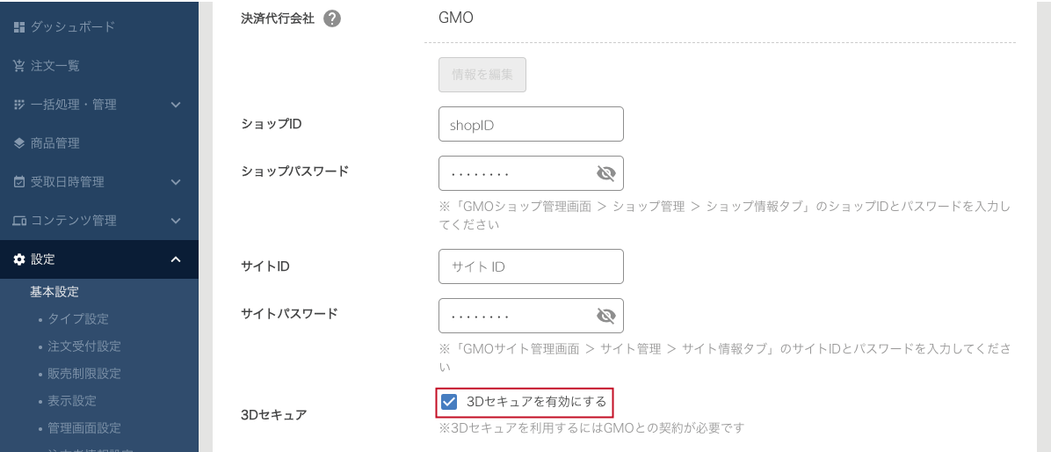
Task: Click the order list cart icon
Action: point(19,66)
